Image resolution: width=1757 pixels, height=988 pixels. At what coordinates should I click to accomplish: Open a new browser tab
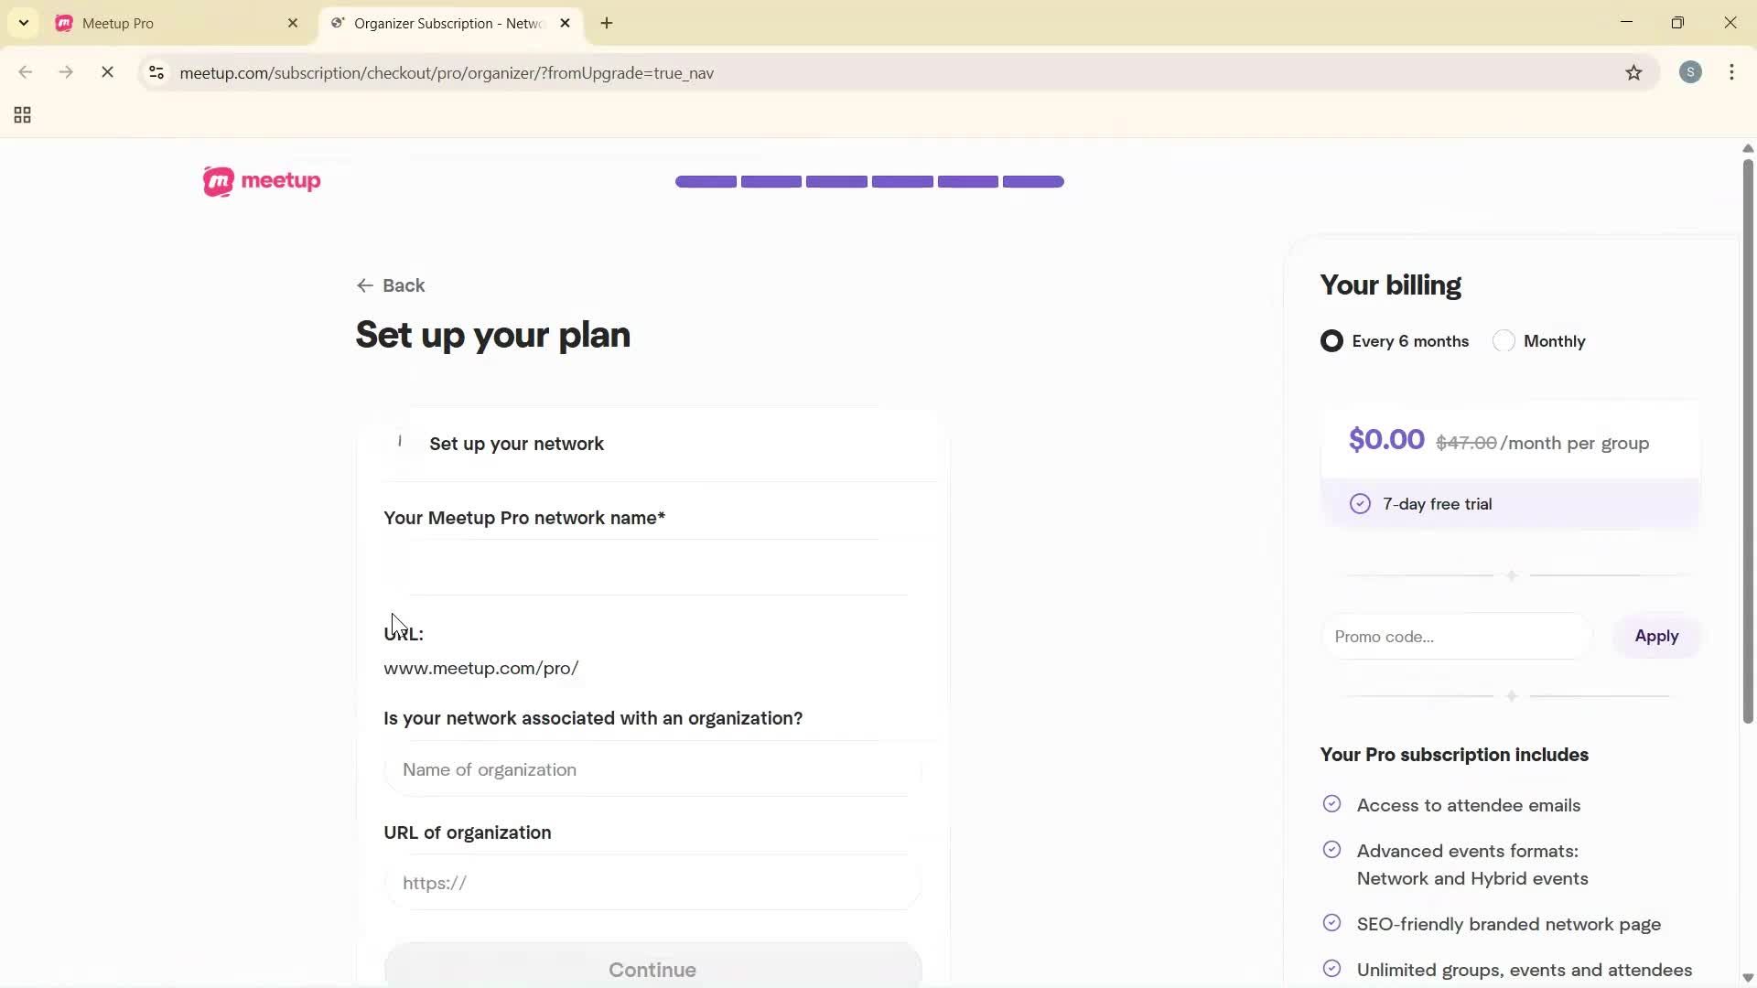pos(607,23)
